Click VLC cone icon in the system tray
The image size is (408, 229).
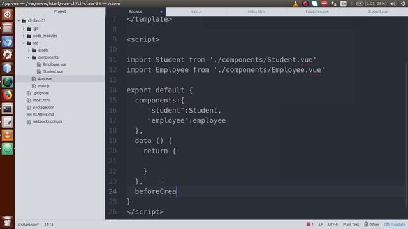tap(296, 4)
